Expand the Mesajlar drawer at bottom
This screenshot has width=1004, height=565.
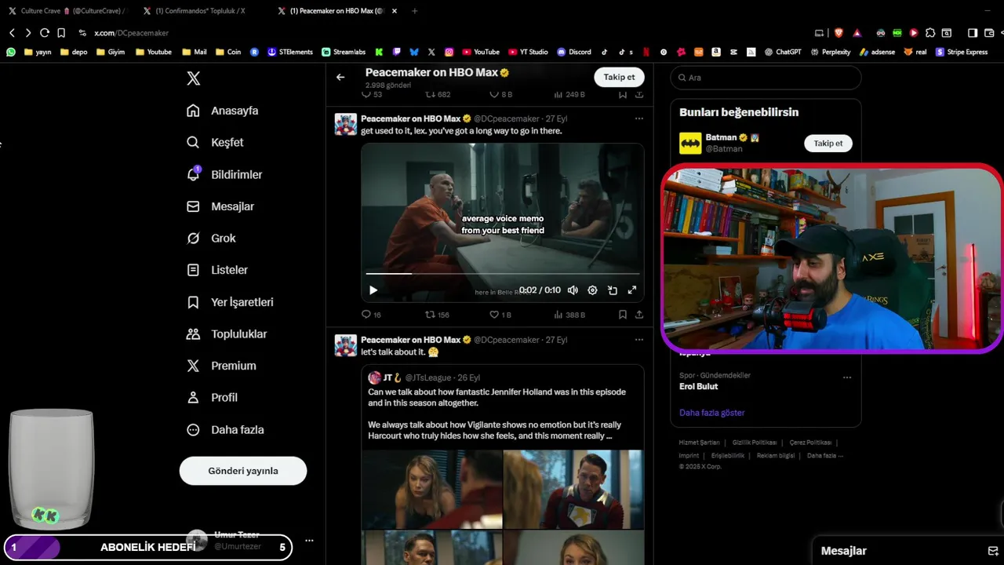[x=909, y=551]
